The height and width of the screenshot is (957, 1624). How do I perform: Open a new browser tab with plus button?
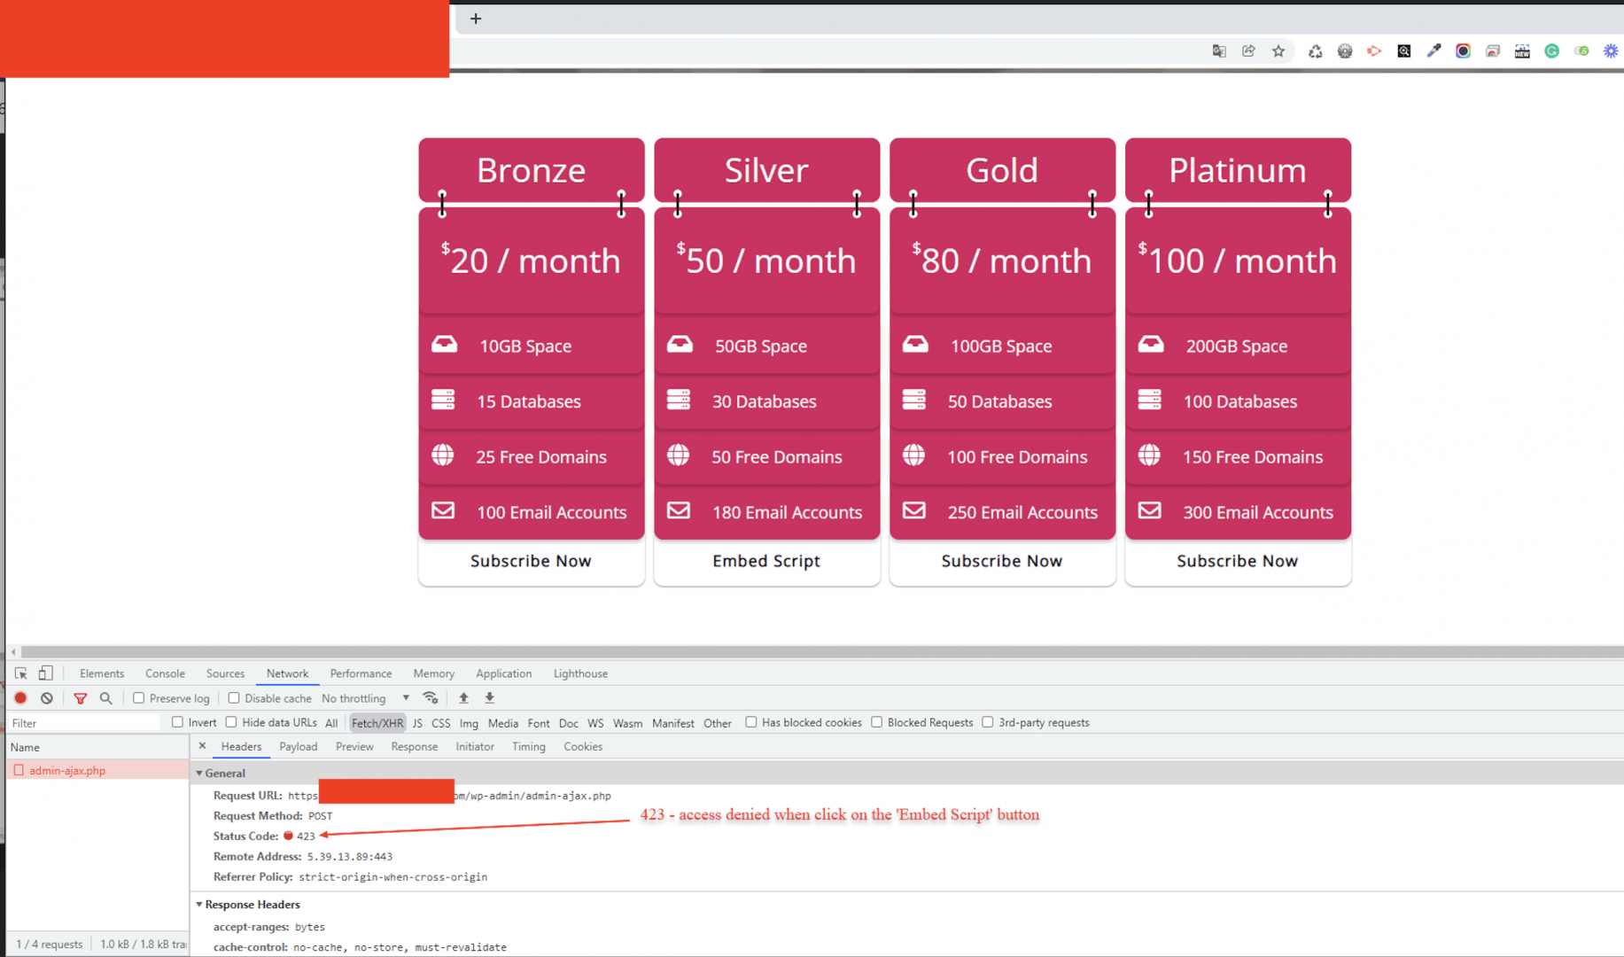point(476,19)
